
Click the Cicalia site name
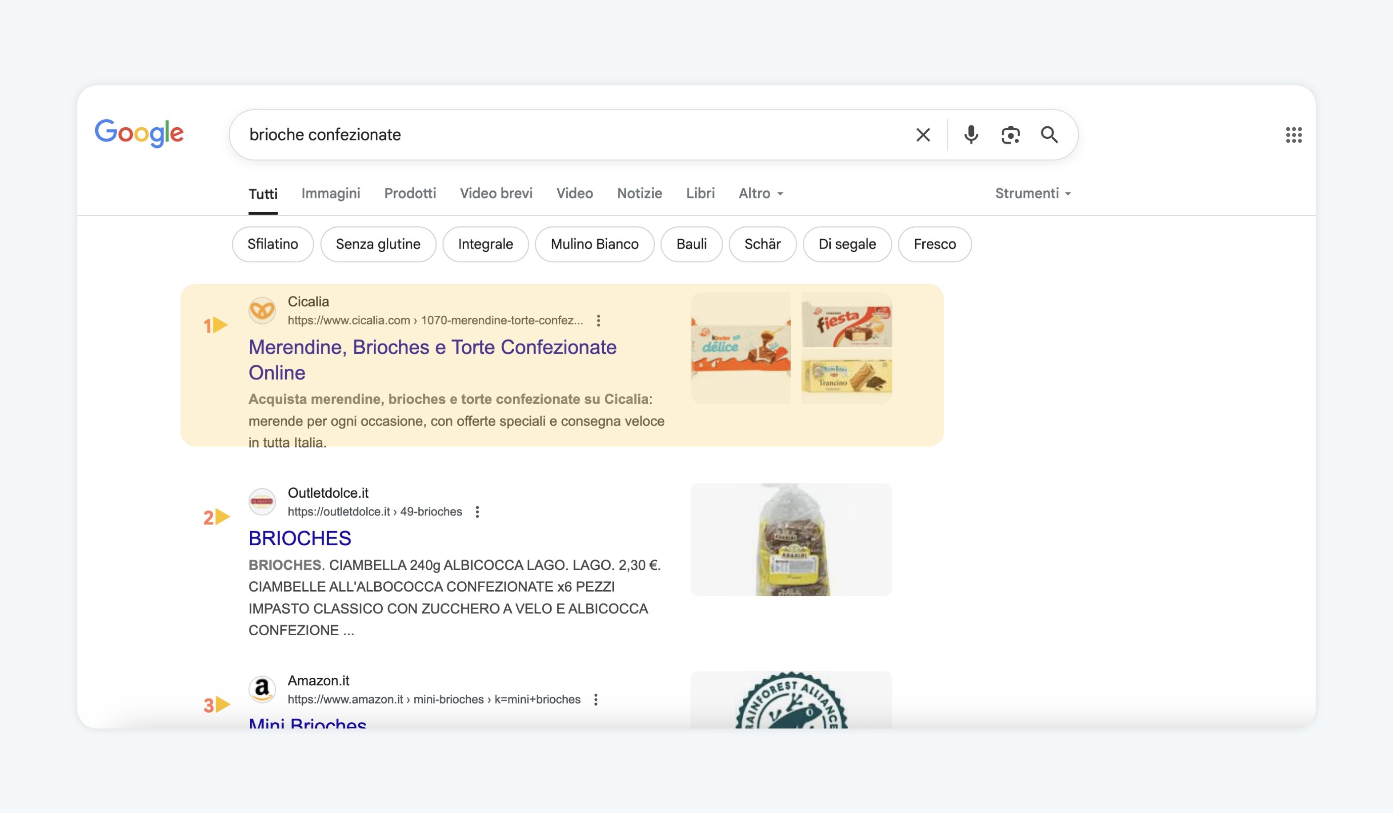click(x=308, y=302)
